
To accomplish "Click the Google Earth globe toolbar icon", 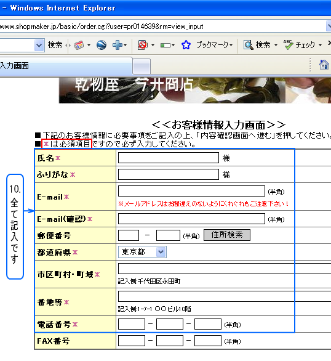I will (x=102, y=45).
